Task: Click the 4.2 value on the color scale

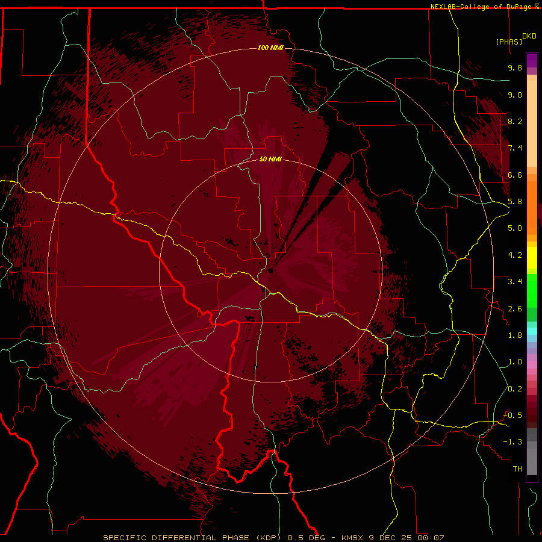Action: [515, 255]
